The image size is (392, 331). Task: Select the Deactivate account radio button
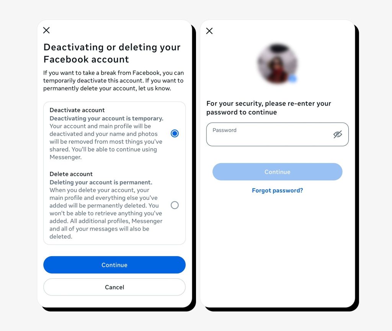point(175,134)
